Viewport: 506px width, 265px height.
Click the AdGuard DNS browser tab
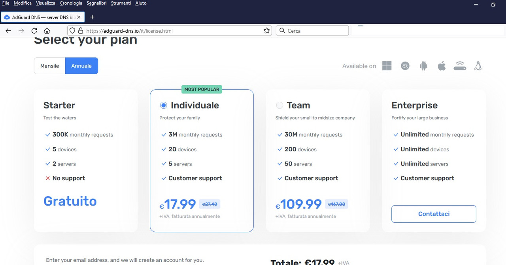[x=43, y=17]
